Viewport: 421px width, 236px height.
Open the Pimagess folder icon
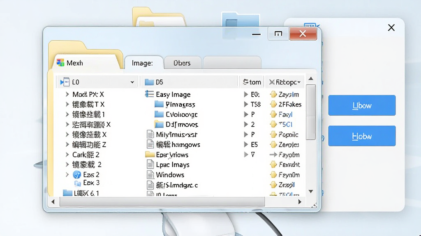[159, 104]
